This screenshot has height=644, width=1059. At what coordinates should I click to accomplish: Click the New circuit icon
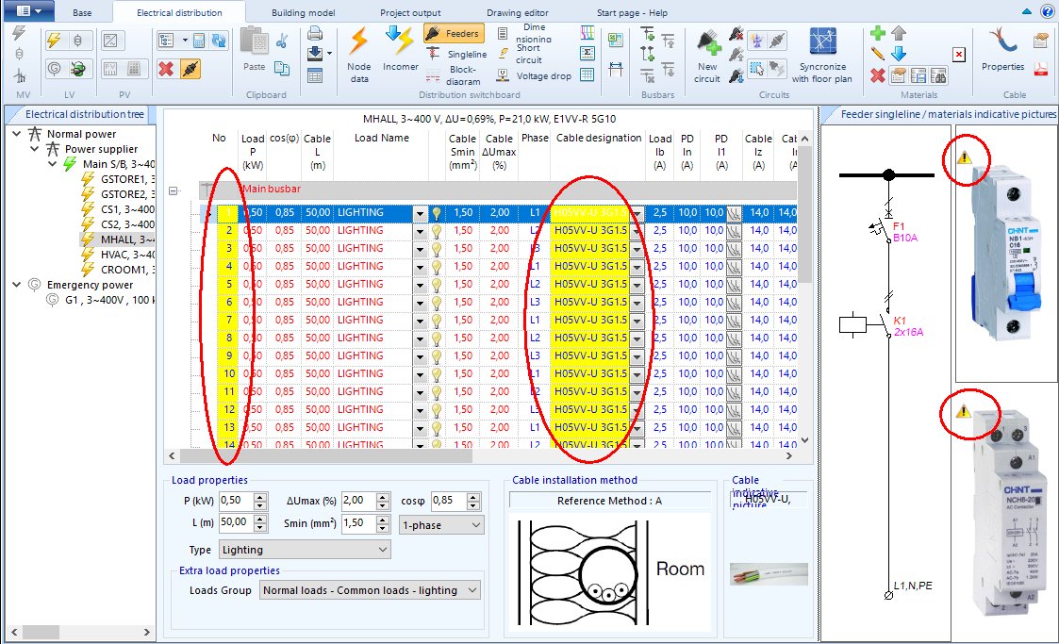pos(708,52)
